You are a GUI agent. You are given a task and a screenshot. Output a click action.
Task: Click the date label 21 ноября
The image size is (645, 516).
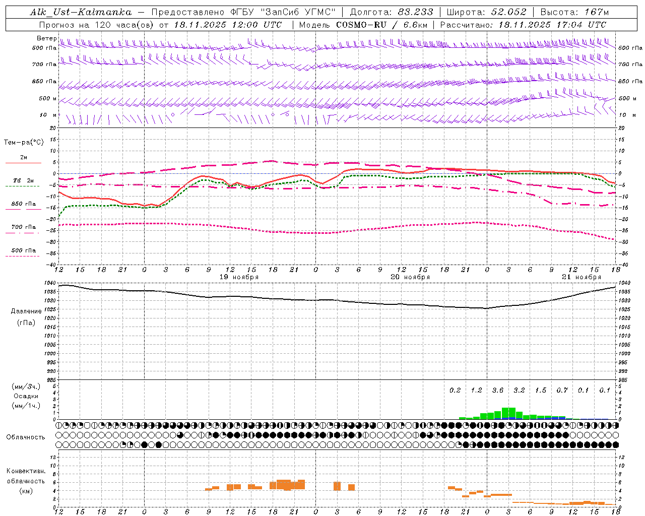pyautogui.click(x=582, y=277)
